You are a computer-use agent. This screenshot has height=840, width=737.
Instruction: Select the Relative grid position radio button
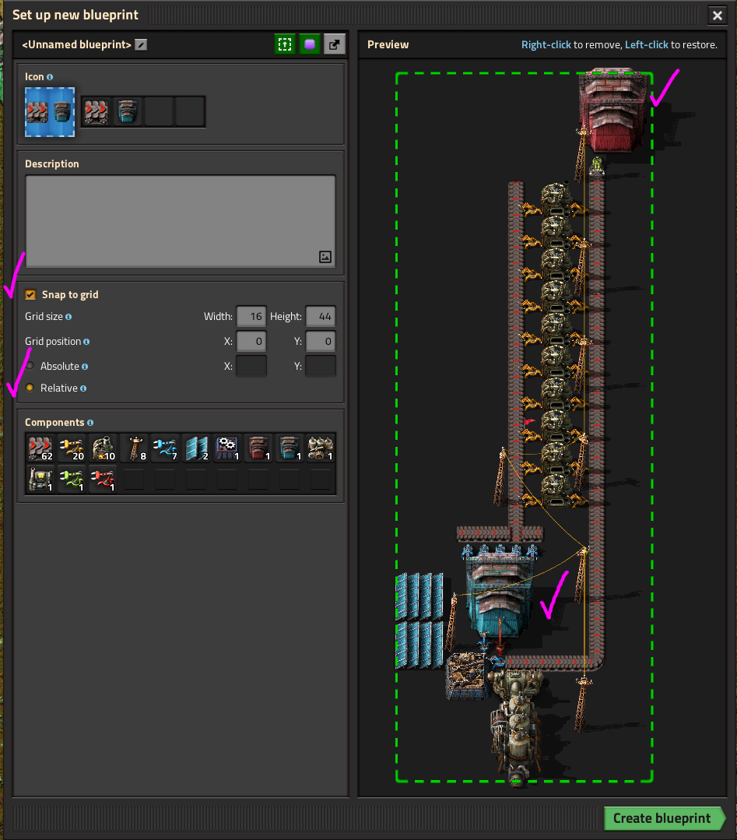[30, 388]
